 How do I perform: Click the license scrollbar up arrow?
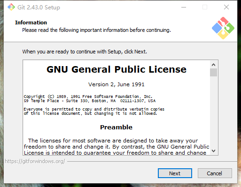point(213,65)
